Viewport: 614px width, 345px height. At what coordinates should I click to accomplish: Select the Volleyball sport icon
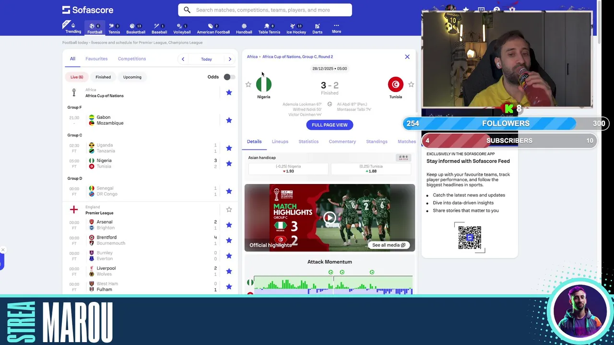coord(182,29)
